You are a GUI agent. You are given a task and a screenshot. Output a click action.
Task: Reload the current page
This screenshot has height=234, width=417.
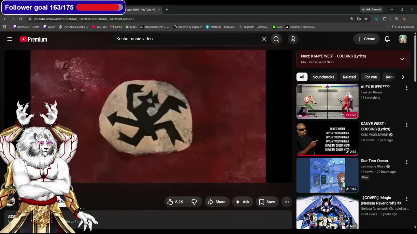click(x=21, y=19)
